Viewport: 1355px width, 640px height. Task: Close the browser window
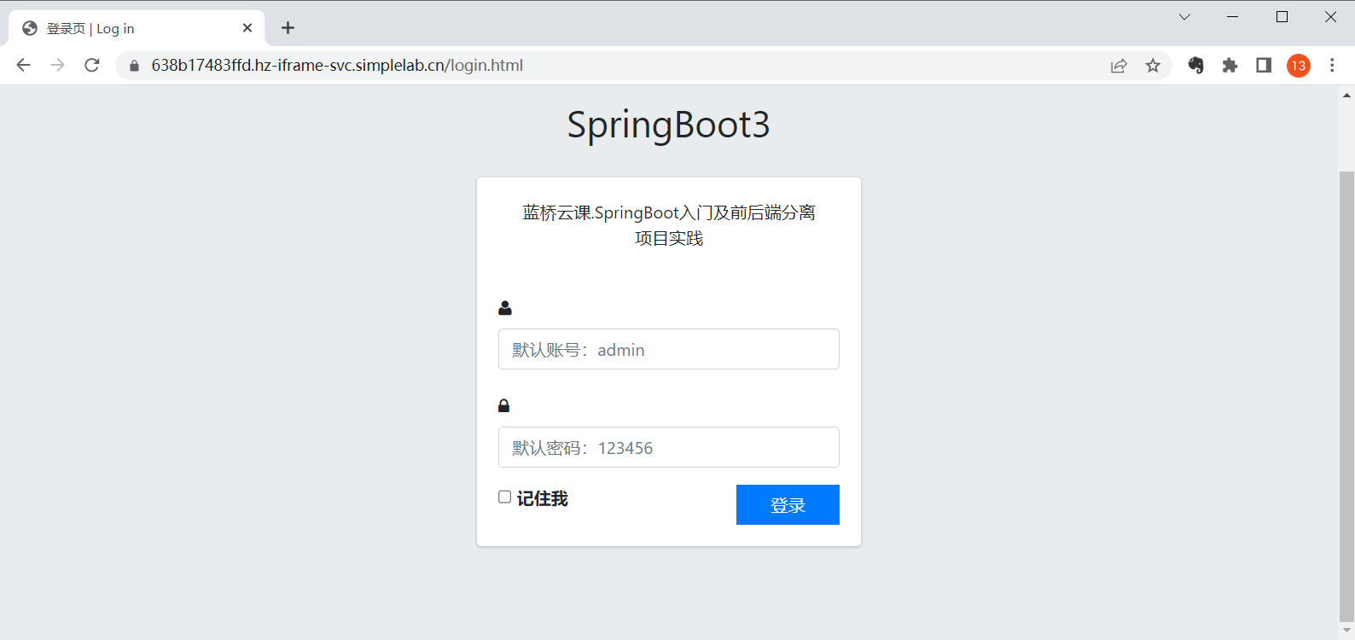pos(1330,17)
